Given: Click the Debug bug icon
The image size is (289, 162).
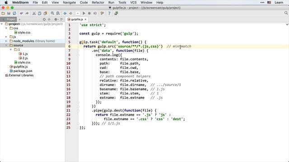Looking at the screenshot, I should 89,13.
